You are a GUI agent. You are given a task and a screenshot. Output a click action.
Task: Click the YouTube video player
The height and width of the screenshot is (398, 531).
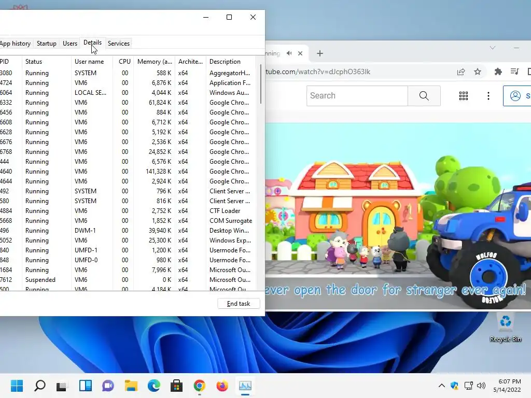point(398,216)
